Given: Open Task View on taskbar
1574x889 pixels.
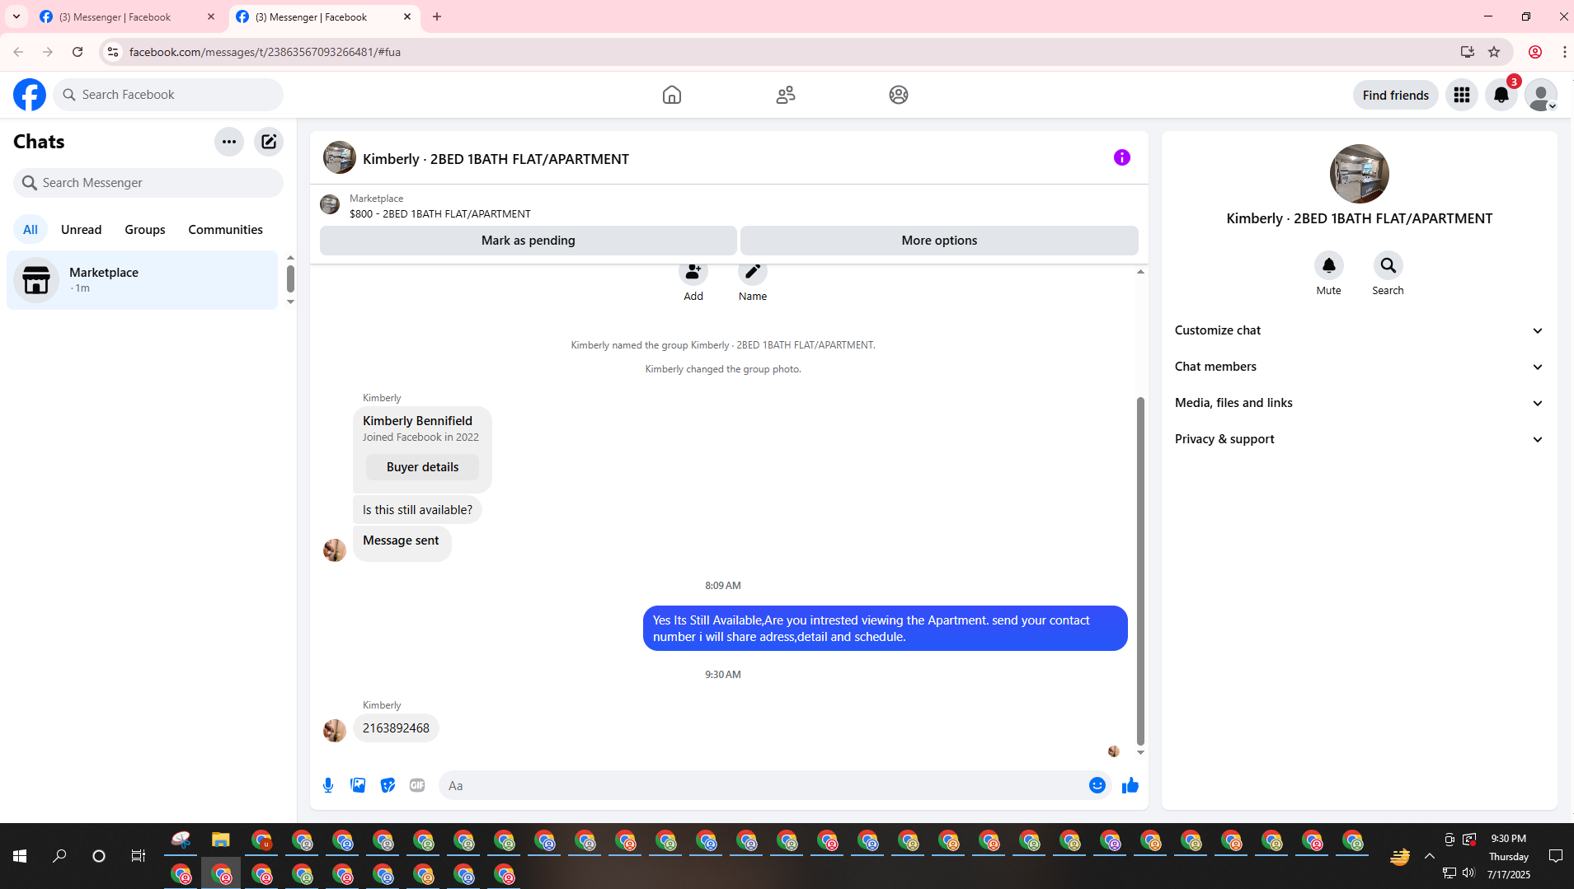Looking at the screenshot, I should click(x=139, y=856).
